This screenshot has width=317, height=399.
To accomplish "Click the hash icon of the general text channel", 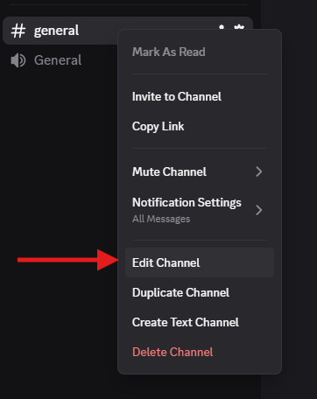I will (x=18, y=31).
